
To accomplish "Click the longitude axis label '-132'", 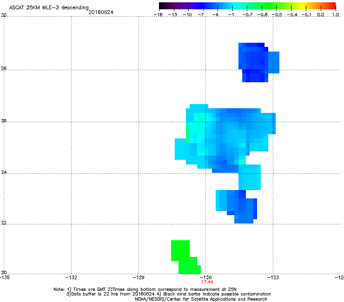I will [71, 277].
